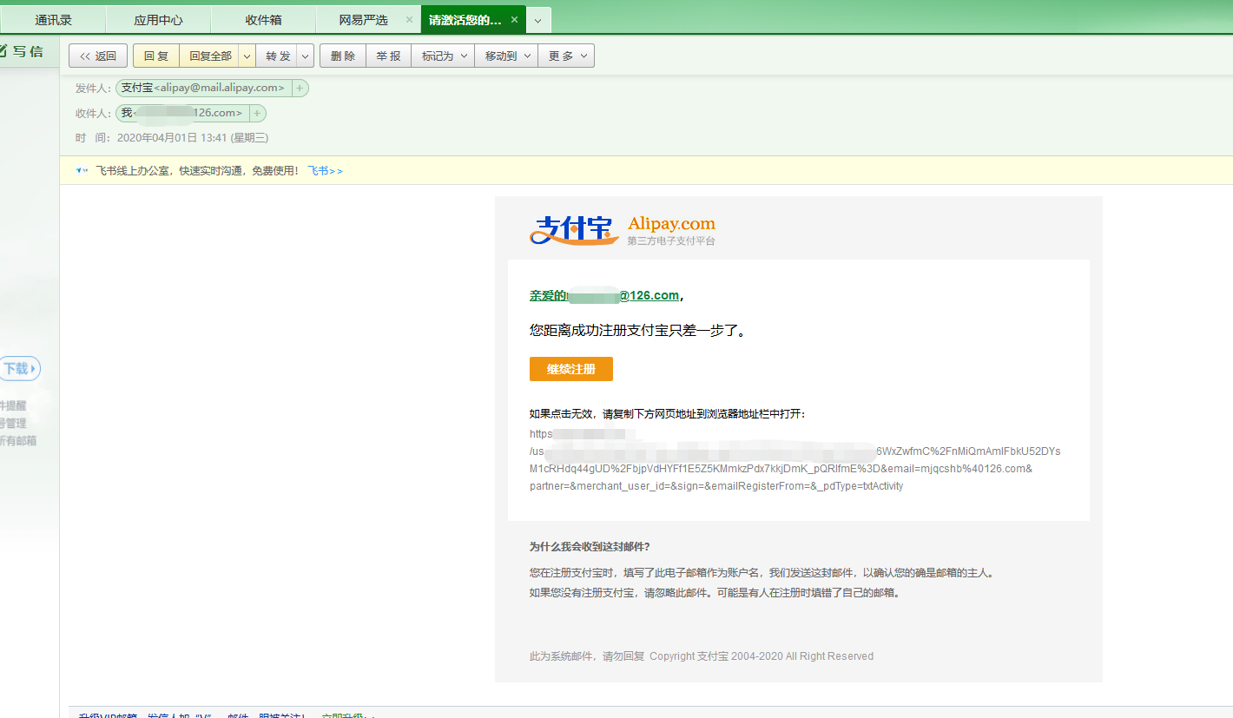Open the 网易严选 tab

pos(363,20)
